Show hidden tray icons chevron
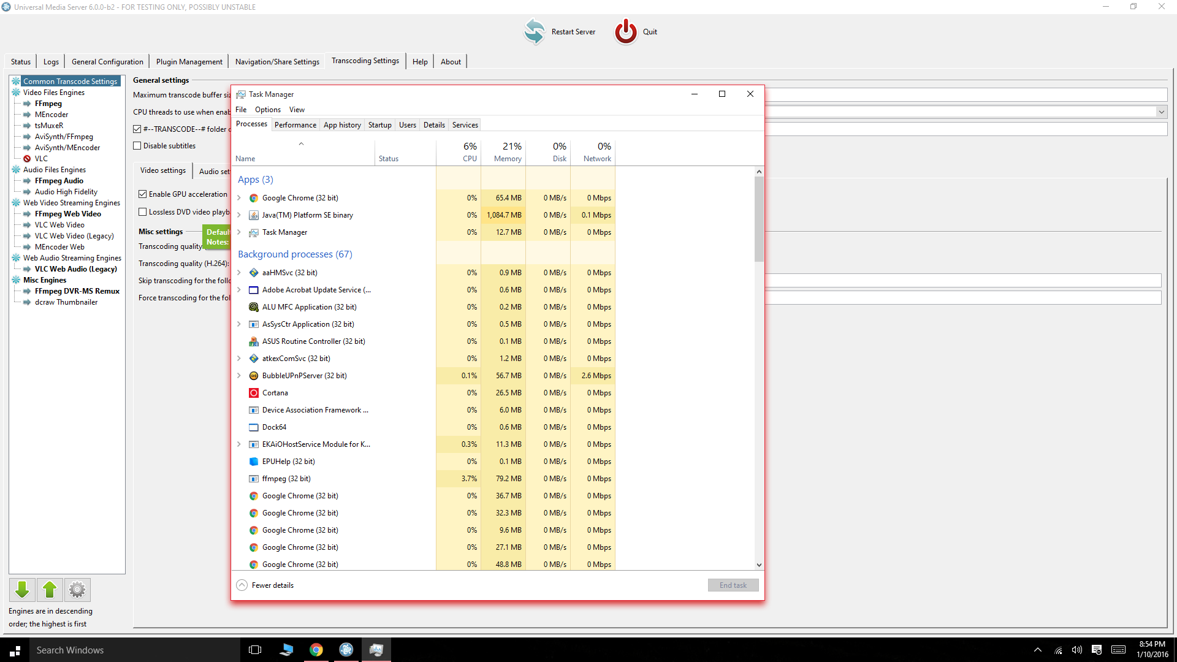Screen dimensions: 1177x662 click(1037, 650)
